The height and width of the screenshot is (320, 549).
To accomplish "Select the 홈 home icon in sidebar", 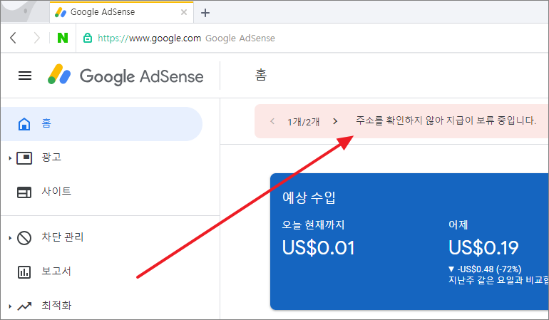I will pos(24,124).
